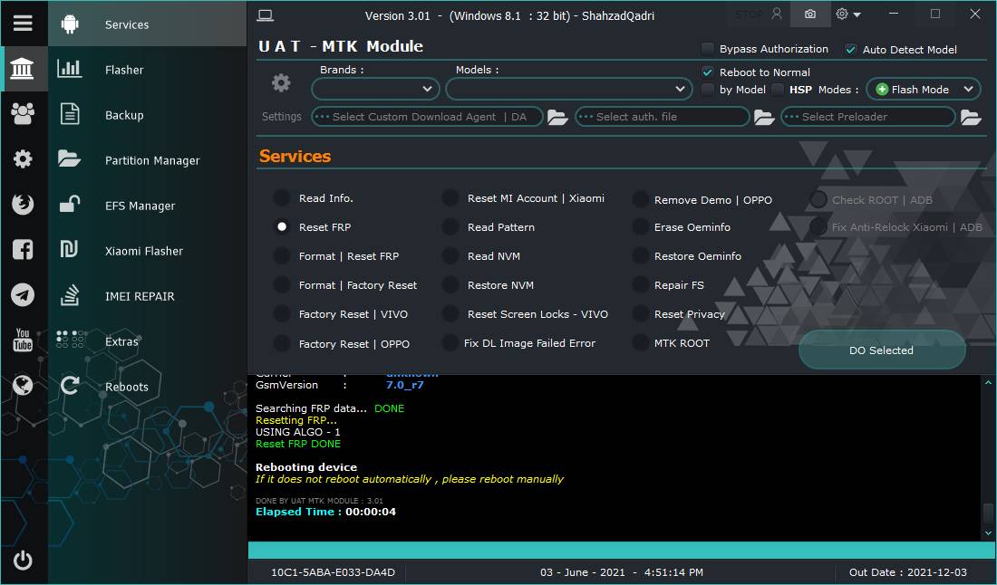This screenshot has width=997, height=585.
Task: Uncheck Auto Detect Model
Action: pyautogui.click(x=850, y=50)
